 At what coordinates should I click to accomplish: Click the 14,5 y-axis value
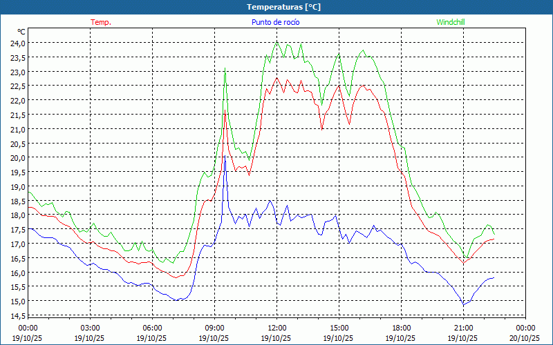coord(17,316)
